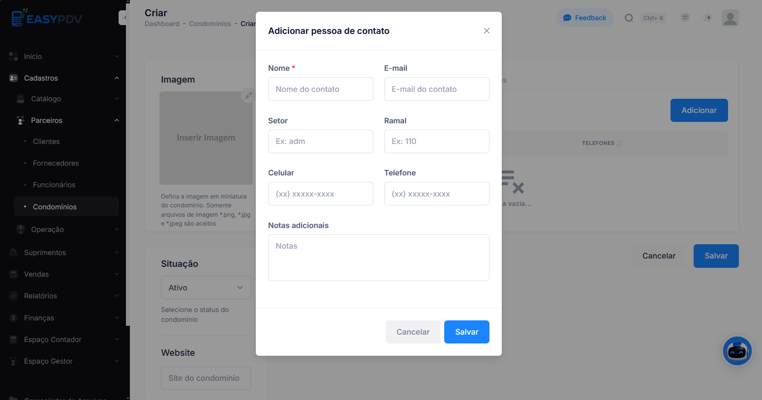Image resolution: width=762 pixels, height=400 pixels.
Task: Open the messages chat icon in header
Action: (x=685, y=18)
